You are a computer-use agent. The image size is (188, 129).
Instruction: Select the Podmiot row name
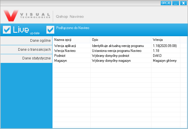pos(60,56)
